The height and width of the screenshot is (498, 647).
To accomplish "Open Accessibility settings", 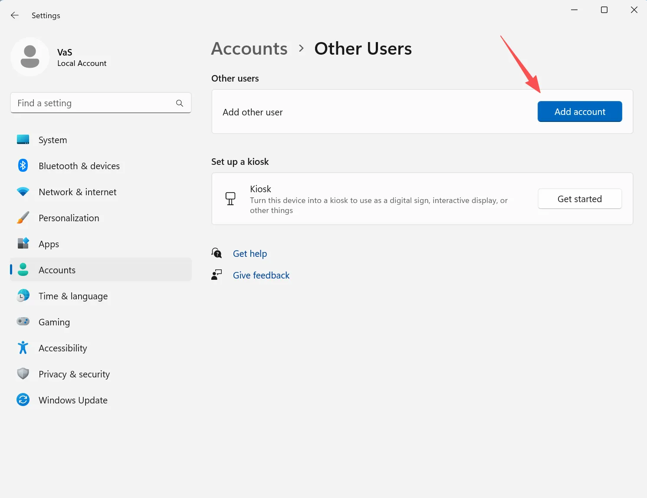I will point(101,348).
